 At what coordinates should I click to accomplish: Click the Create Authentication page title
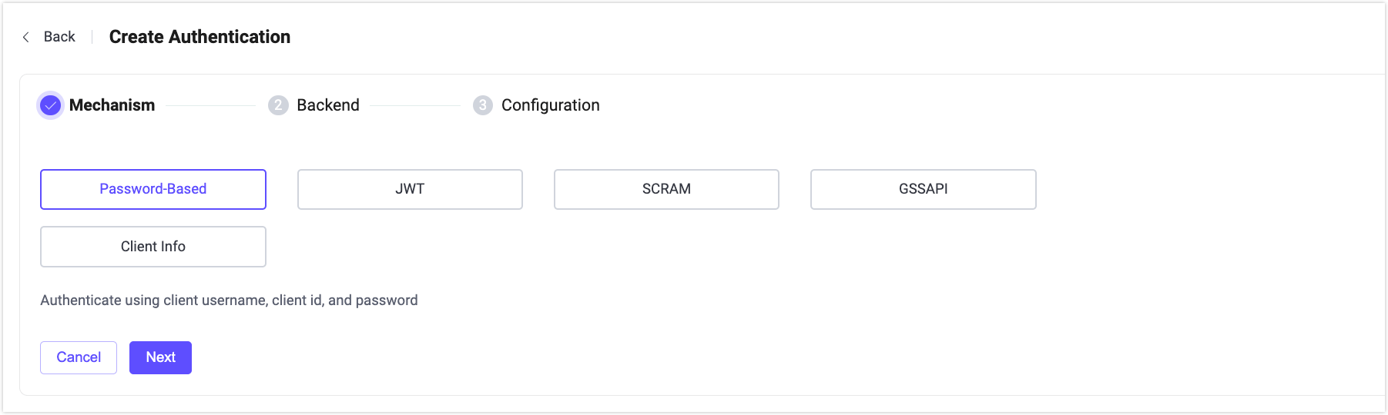(199, 37)
